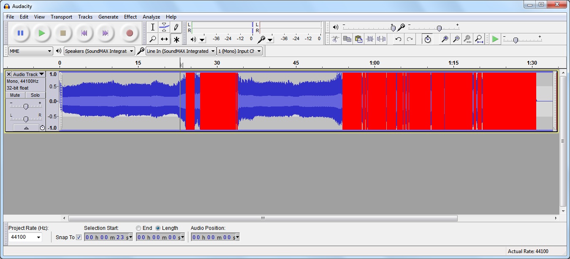Select the Length radio button

coord(158,228)
